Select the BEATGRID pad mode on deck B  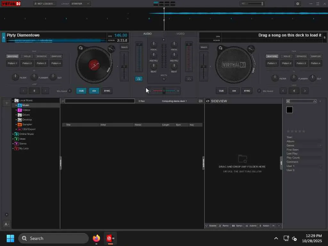pyautogui.click(x=272, y=56)
